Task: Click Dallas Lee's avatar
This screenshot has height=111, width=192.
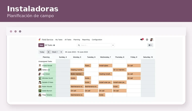Action: [40, 70]
